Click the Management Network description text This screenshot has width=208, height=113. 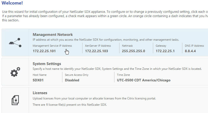point(106,40)
